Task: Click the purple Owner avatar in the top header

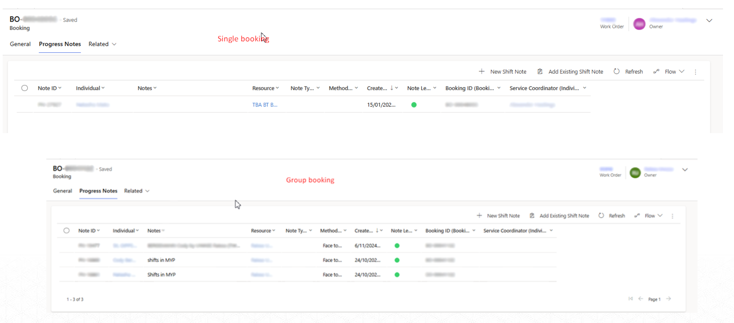Action: click(639, 24)
